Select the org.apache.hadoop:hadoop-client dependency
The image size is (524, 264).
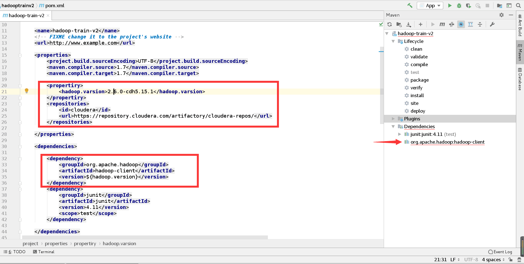pos(447,142)
